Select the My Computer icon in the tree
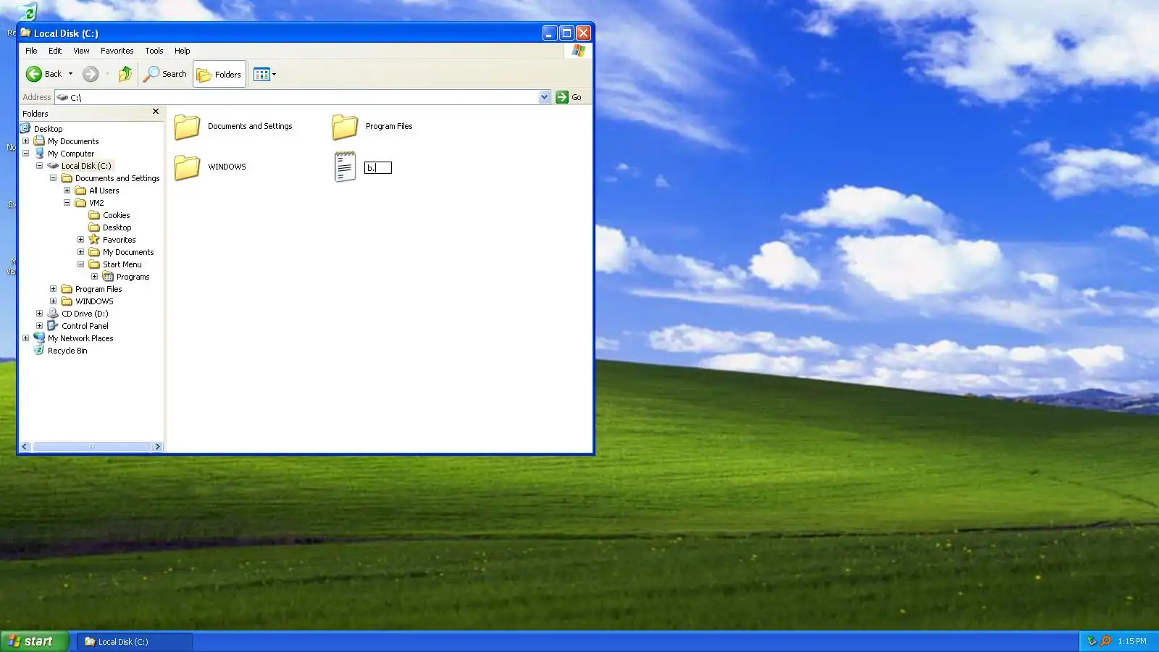 pos(40,153)
